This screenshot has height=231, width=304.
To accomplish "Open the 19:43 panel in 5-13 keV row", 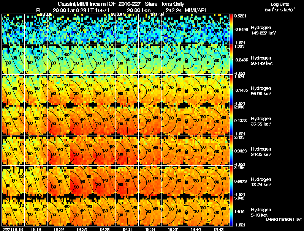I will click(x=218, y=211).
